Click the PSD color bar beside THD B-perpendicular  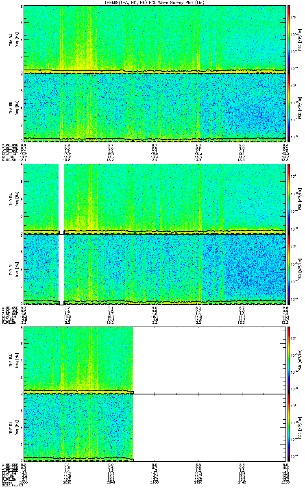289,199
